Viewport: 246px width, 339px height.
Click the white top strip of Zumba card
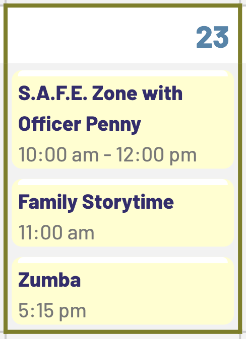click(122, 261)
